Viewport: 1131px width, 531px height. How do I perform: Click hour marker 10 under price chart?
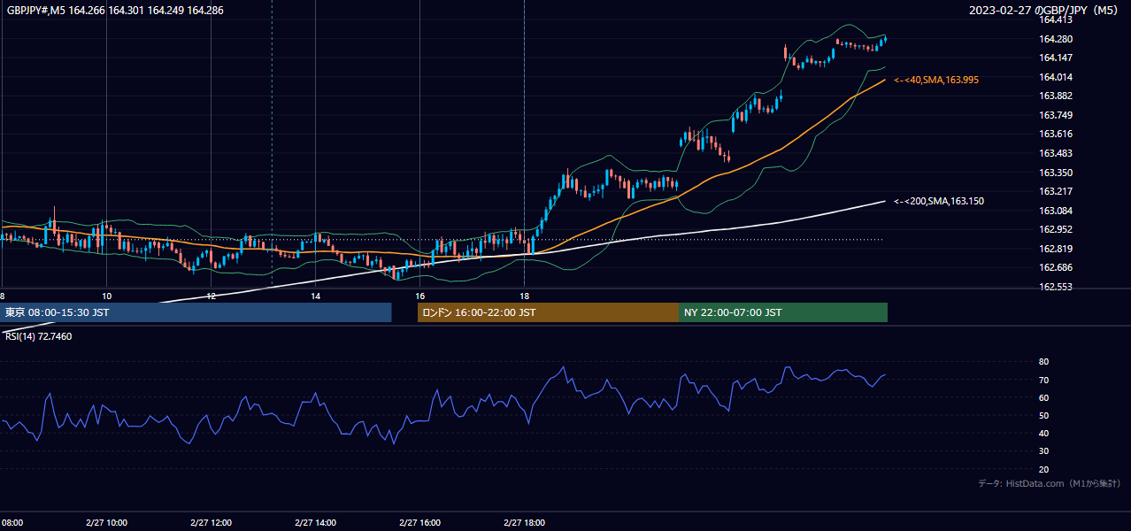pos(106,296)
